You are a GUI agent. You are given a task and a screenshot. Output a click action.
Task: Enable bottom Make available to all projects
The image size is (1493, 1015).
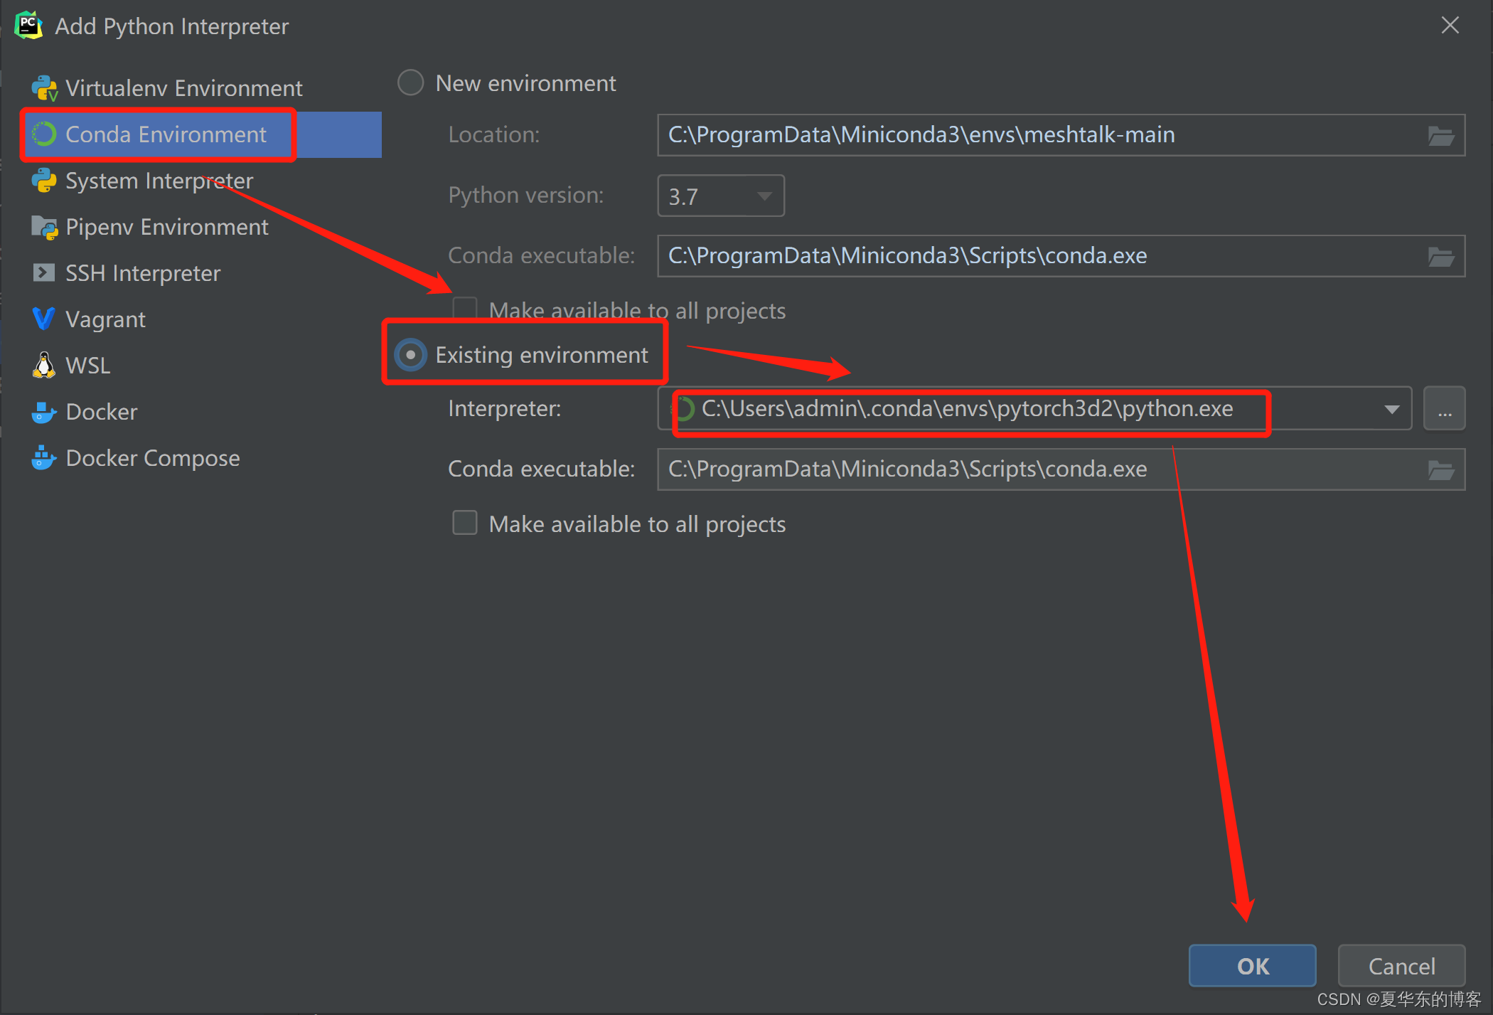pos(465,524)
